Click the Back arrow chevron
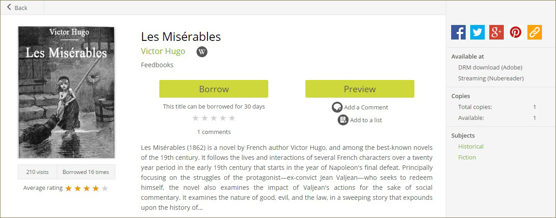556x218 pixels. (9, 7)
